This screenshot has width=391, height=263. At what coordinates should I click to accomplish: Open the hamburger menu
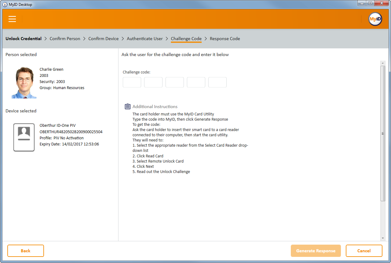click(x=12, y=19)
